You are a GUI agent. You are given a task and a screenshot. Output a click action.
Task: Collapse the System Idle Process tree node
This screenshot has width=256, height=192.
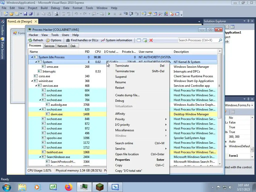[32, 57]
